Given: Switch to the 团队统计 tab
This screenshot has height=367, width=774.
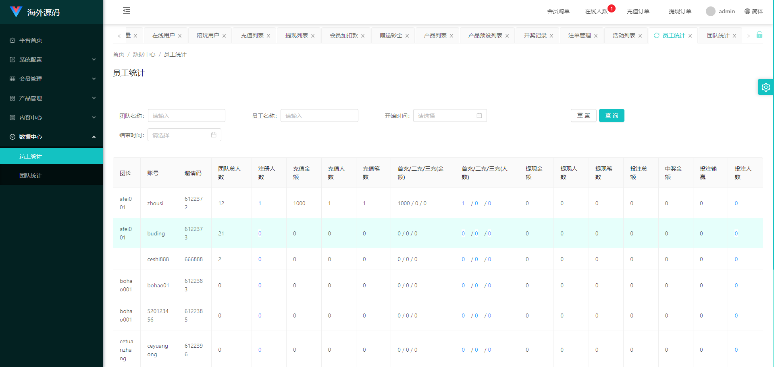Looking at the screenshot, I should click(719, 35).
